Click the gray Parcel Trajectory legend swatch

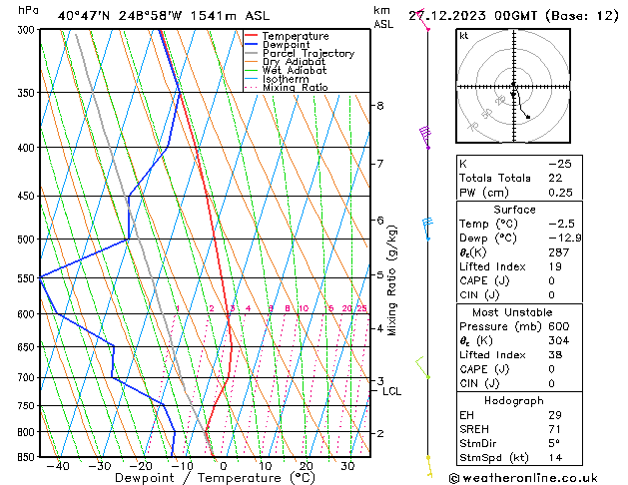[x=252, y=53]
